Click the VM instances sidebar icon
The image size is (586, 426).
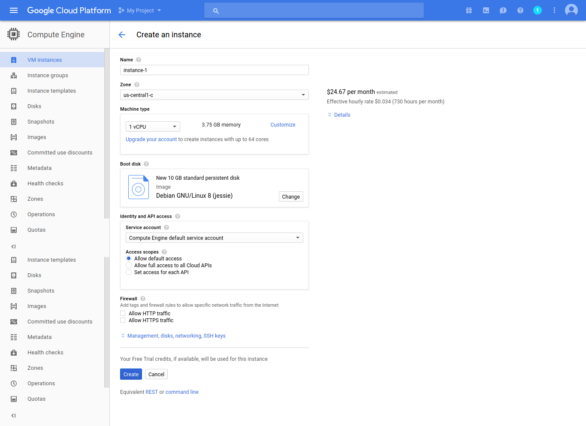tap(14, 60)
